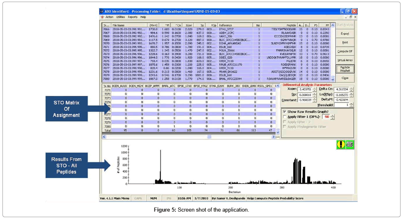Click horizontal scrollbar left arrow of matrix

point(104,137)
